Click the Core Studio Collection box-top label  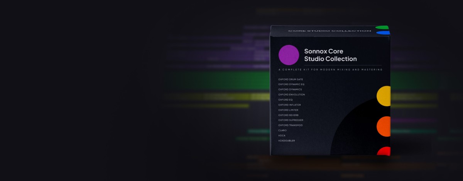click(x=327, y=31)
